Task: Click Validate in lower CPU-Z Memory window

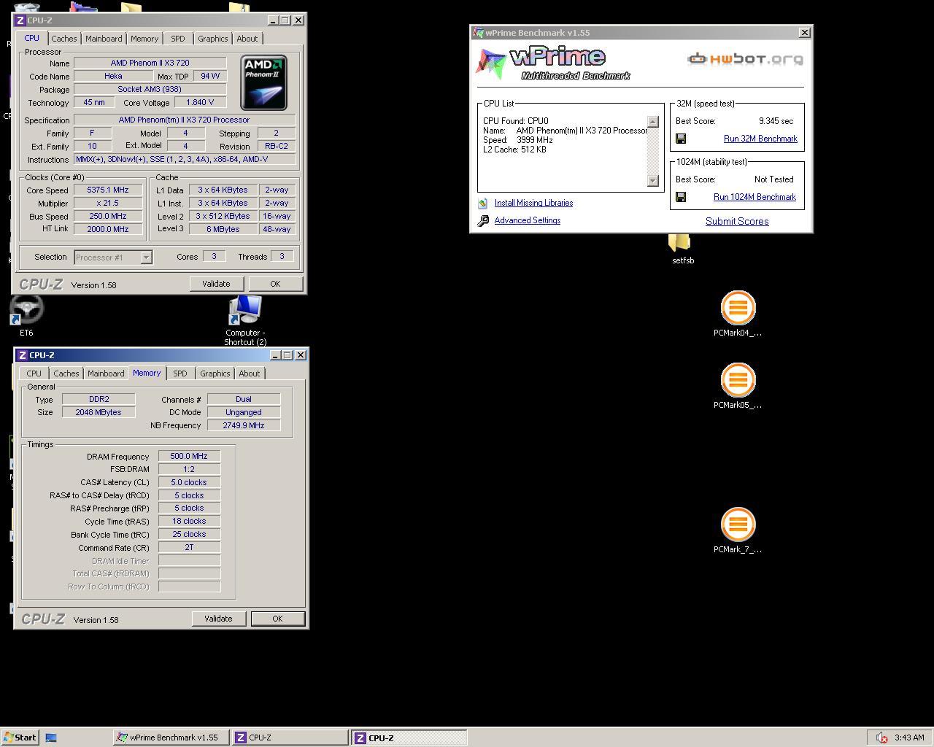Action: click(x=218, y=619)
